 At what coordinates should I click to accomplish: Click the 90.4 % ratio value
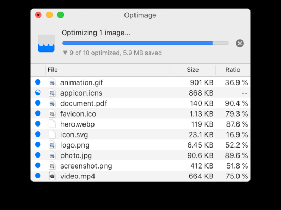[236, 103]
